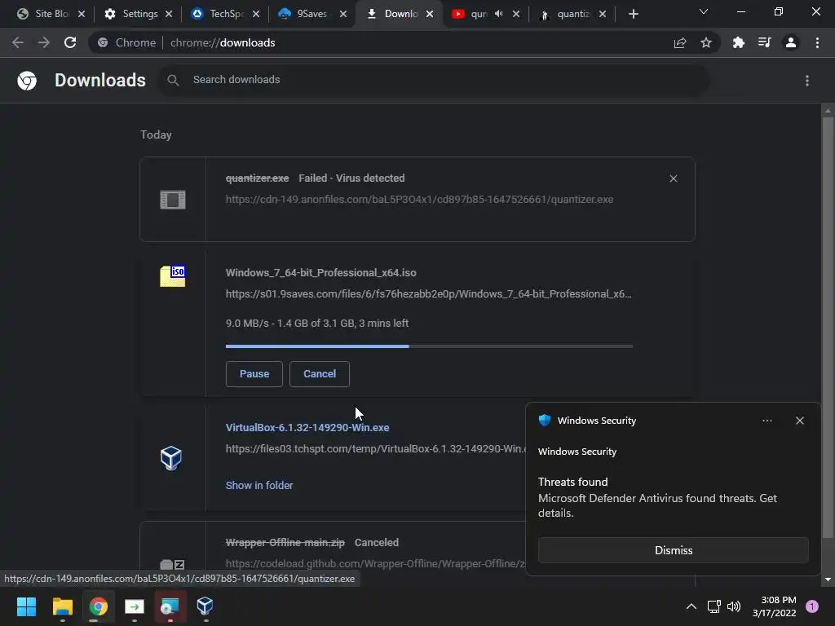Viewport: 835px width, 626px height.
Task: Close the 9Saves tab
Action: click(x=343, y=14)
